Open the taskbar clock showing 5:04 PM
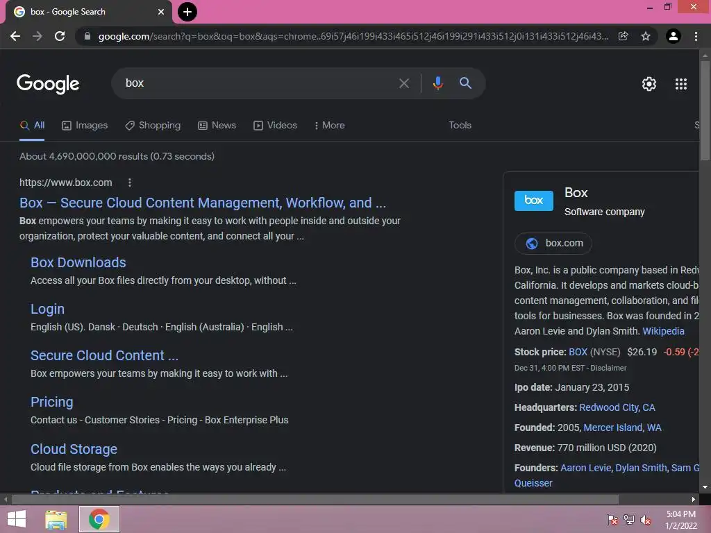Image resolution: width=711 pixels, height=533 pixels. click(x=680, y=520)
